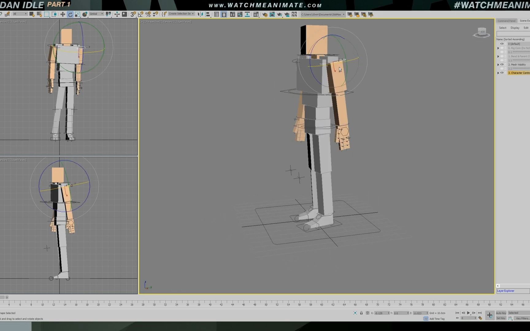530x331 pixels.
Task: Click large Set Keys plus button
Action: click(x=490, y=315)
